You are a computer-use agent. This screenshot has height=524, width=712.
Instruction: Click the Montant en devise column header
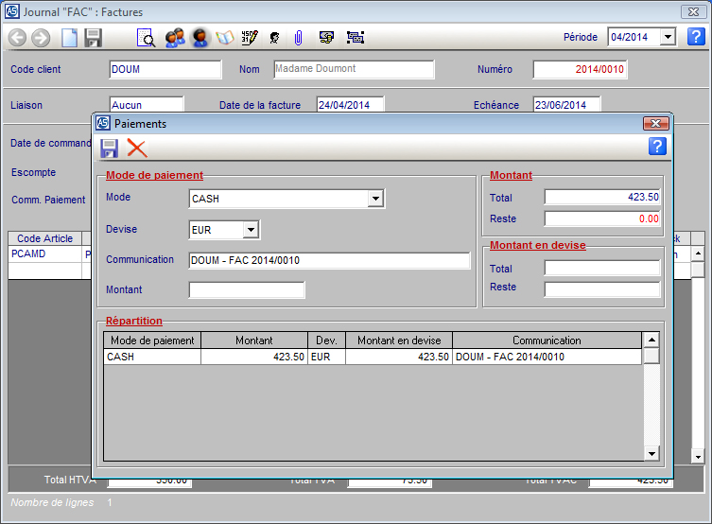pos(399,341)
